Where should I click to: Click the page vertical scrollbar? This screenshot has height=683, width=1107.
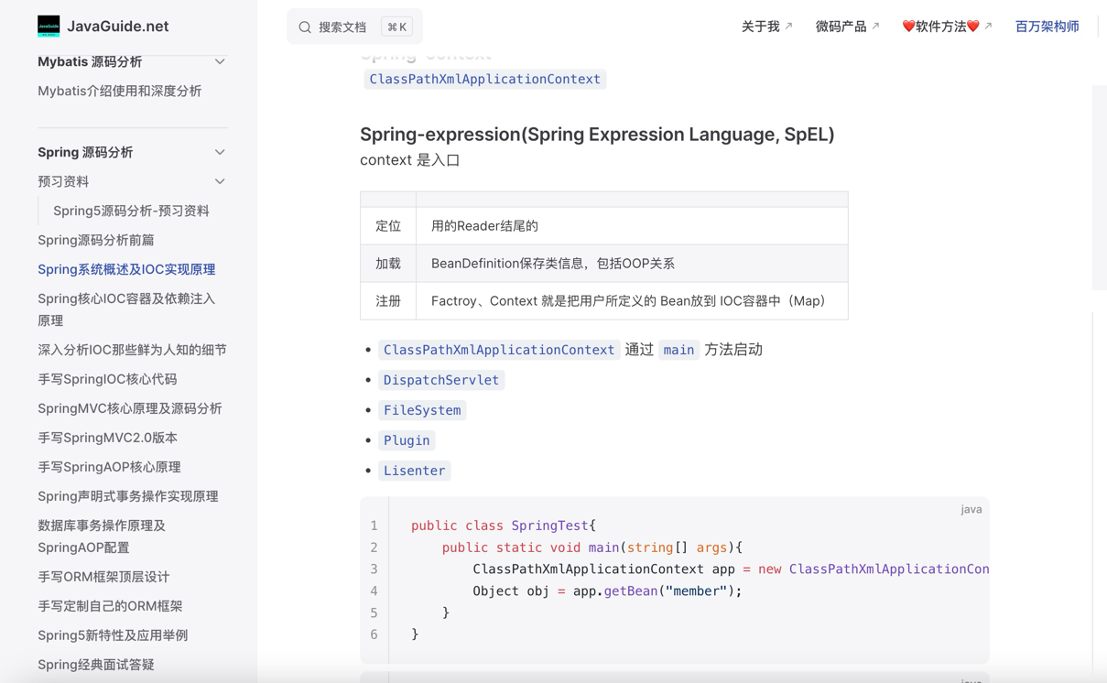pyautogui.click(x=1100, y=188)
